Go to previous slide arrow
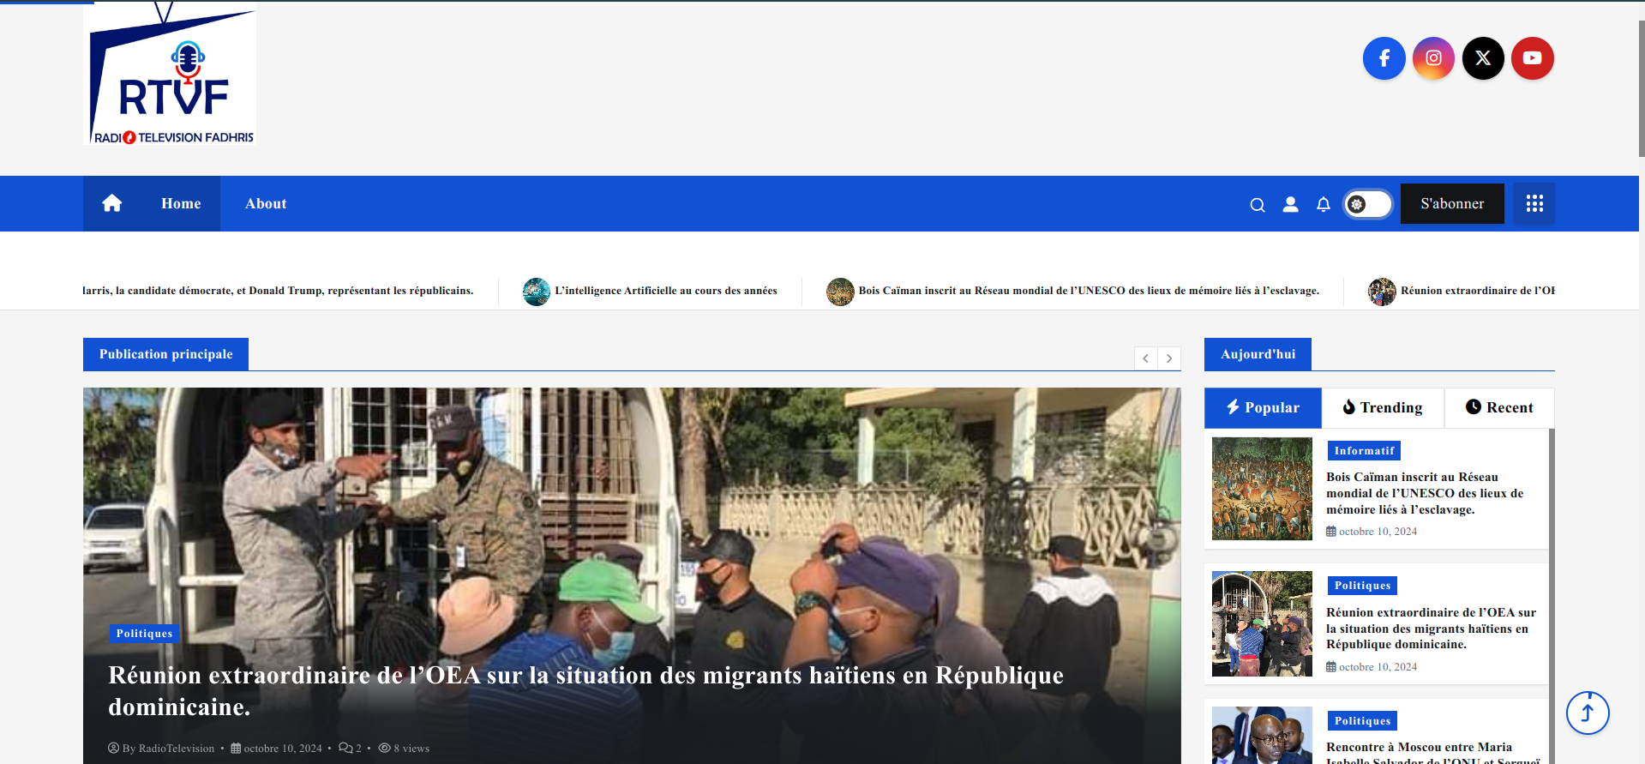The width and height of the screenshot is (1645, 764). 1145,358
